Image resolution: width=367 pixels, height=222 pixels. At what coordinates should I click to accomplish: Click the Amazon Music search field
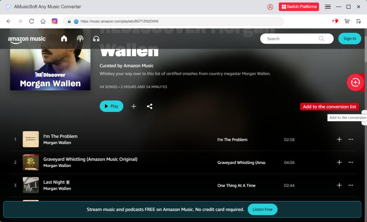coord(297,39)
